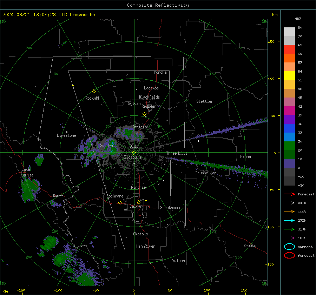Click the yellow diamond marker below RedDeer
This screenshot has width=316, height=295.
tap(144, 114)
